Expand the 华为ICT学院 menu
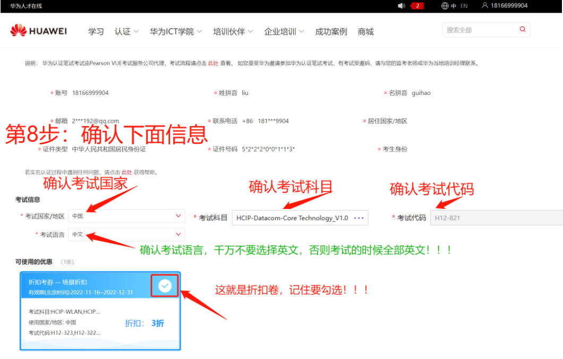The height and width of the screenshot is (359, 563). [x=176, y=32]
